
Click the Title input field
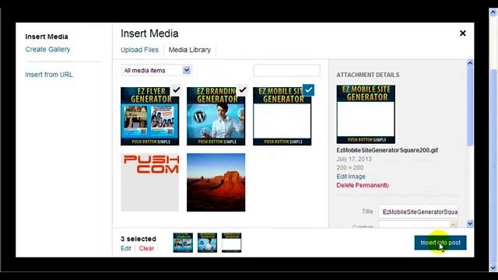point(418,212)
